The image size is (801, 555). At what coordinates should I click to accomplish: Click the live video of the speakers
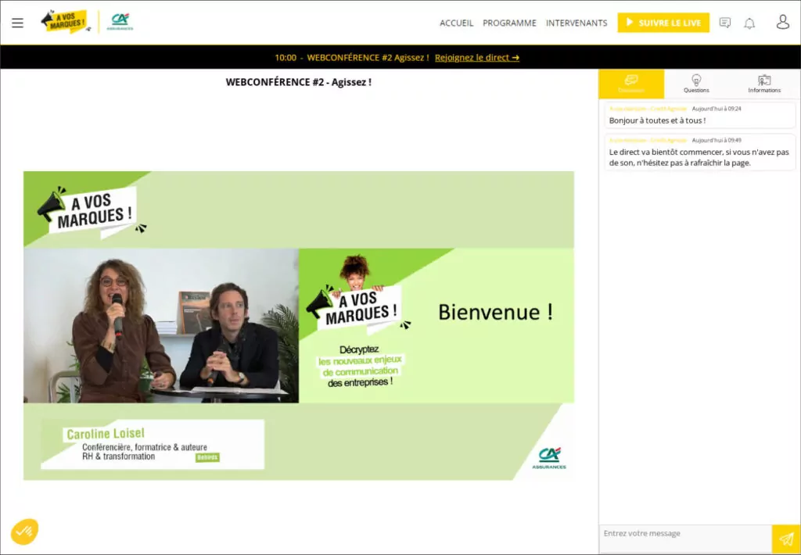click(x=161, y=325)
